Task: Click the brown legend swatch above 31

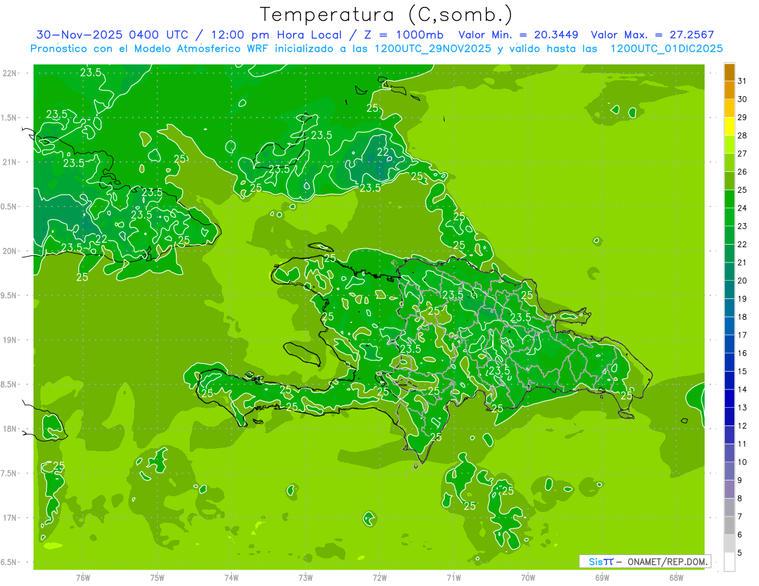Action: 729,73
